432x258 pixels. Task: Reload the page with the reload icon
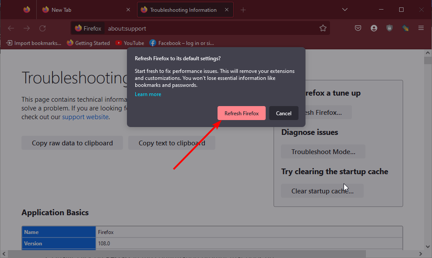coord(42,28)
